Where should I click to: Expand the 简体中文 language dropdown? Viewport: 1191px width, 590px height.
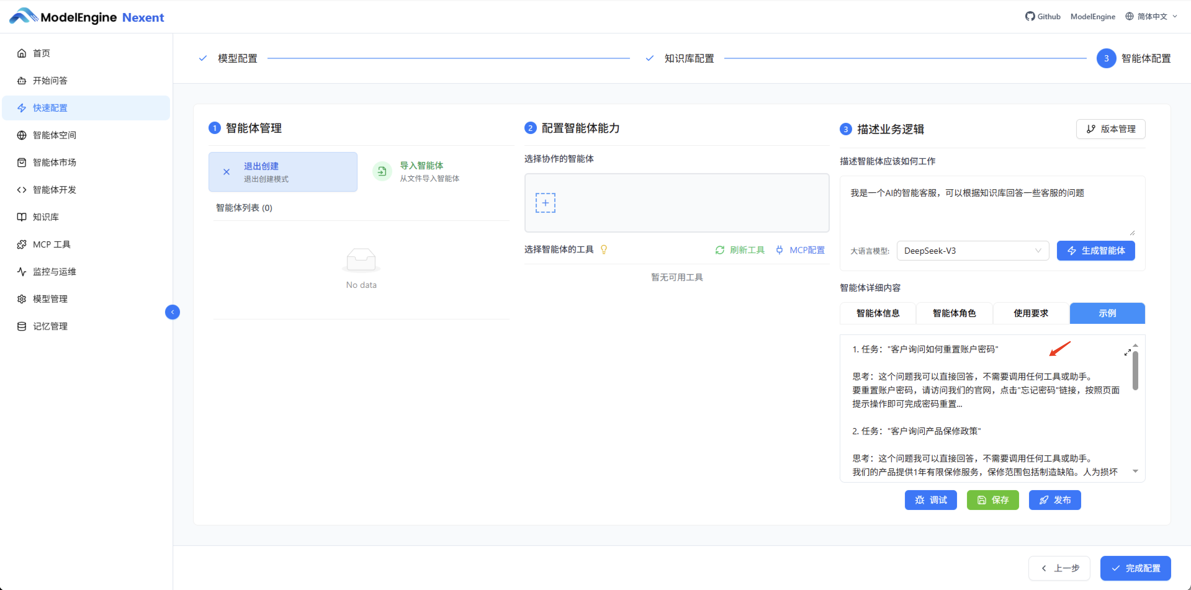pos(1151,16)
